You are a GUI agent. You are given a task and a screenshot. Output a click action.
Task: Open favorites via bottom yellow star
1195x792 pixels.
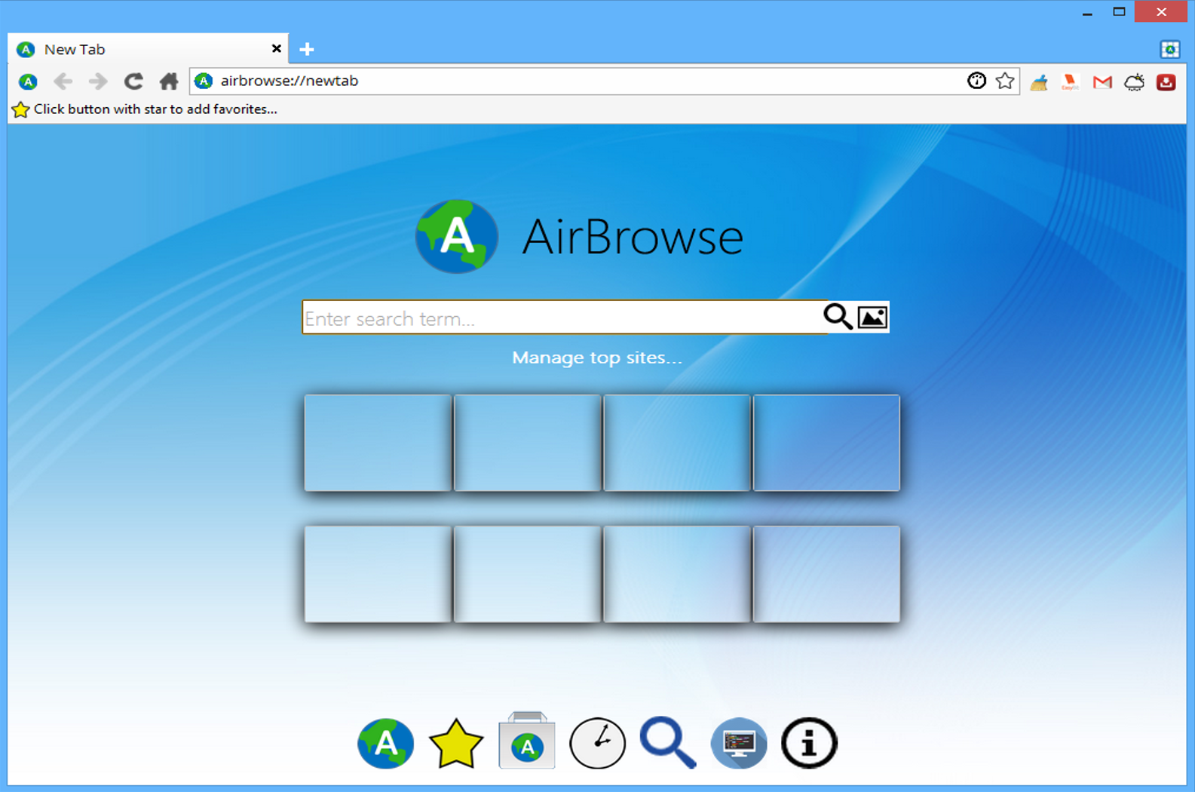pyautogui.click(x=456, y=744)
